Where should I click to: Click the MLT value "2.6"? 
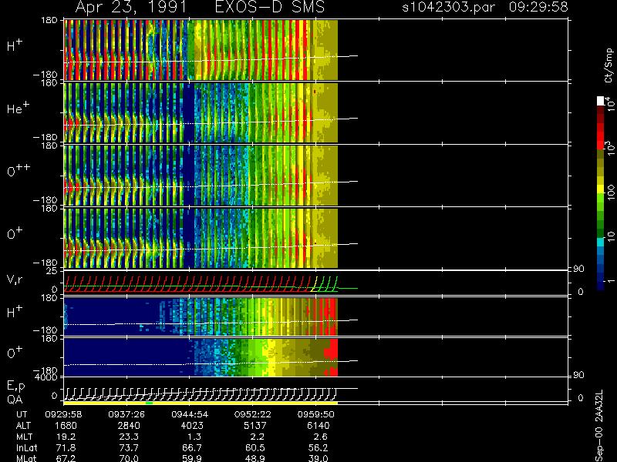320,437
